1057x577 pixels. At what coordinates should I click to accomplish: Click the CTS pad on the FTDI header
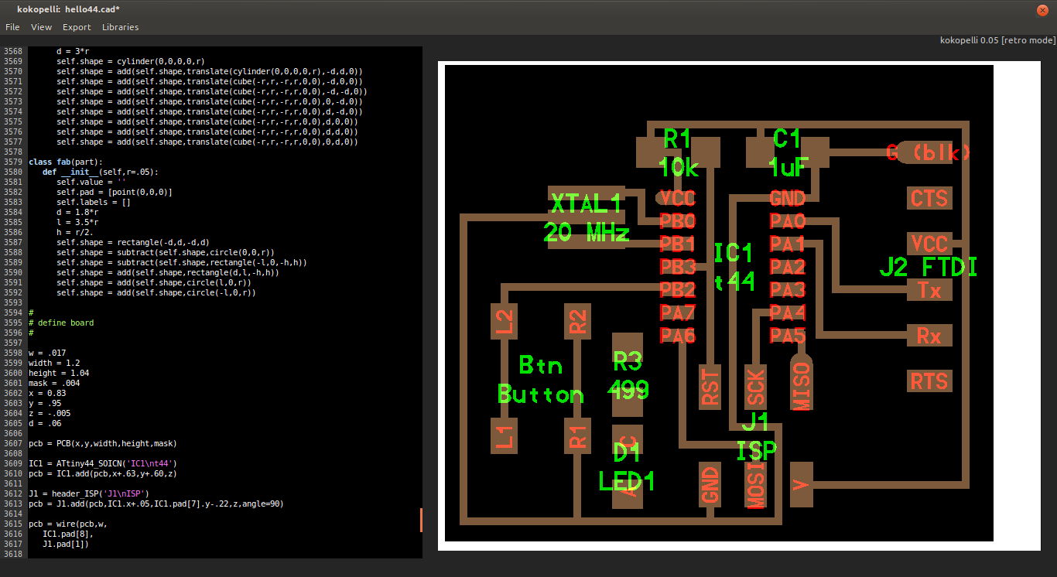(929, 199)
